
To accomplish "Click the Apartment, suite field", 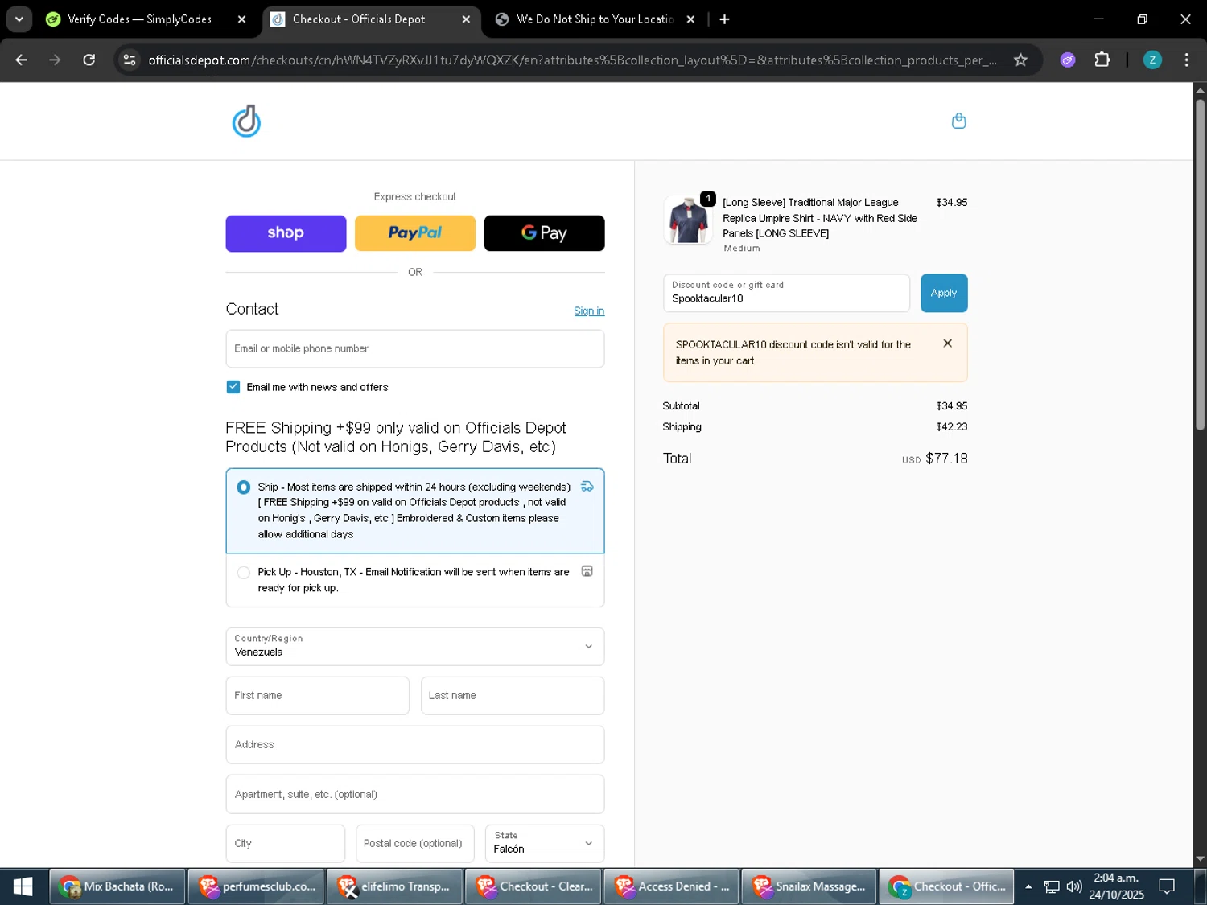I will tap(415, 794).
